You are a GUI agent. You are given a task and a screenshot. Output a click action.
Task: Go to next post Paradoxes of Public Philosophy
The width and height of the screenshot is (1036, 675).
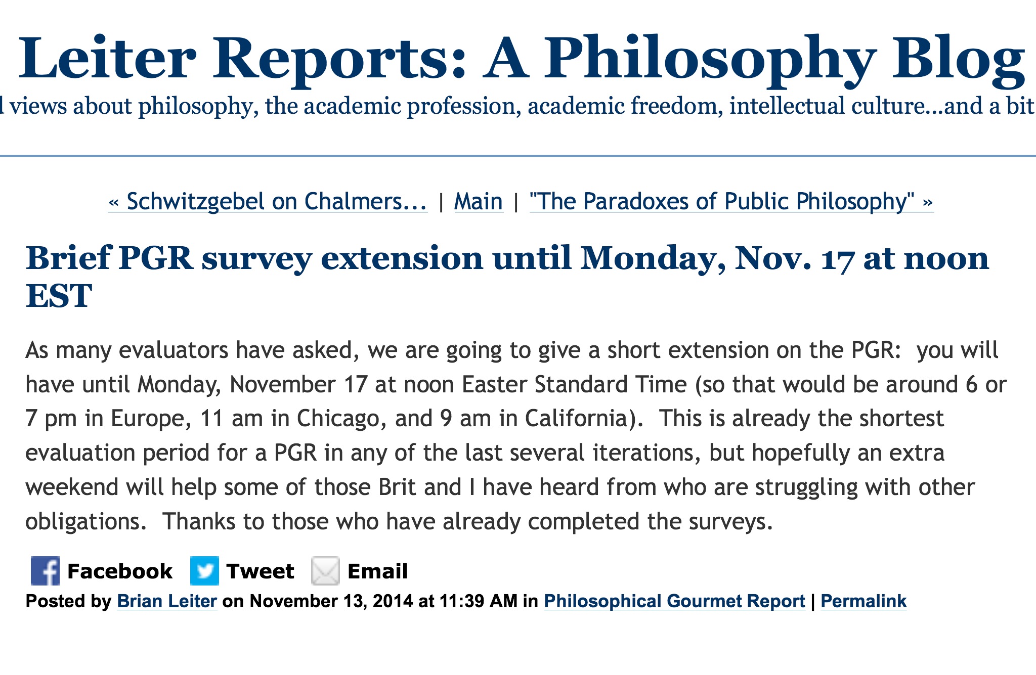point(723,202)
